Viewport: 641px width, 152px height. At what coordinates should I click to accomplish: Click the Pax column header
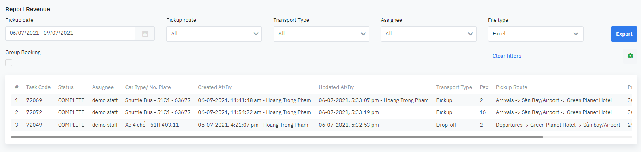484,87
